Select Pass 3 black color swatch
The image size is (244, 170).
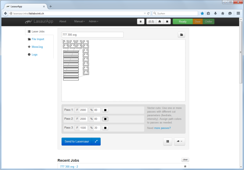105,128
